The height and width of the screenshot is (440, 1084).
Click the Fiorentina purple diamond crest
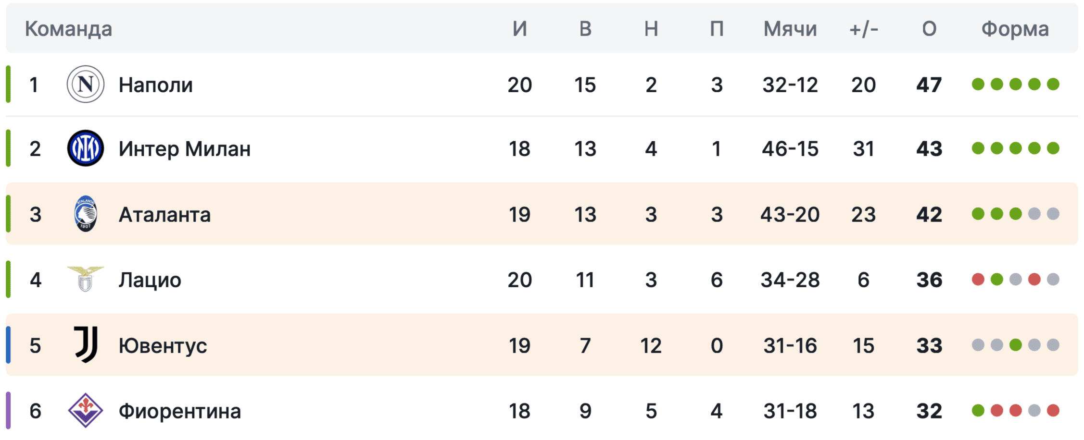coord(85,411)
